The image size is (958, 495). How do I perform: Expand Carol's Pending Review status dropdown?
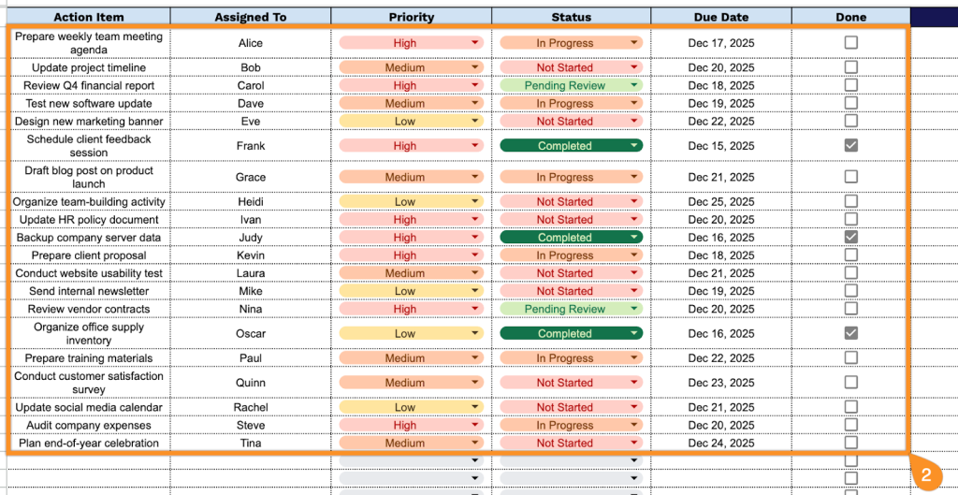(634, 85)
